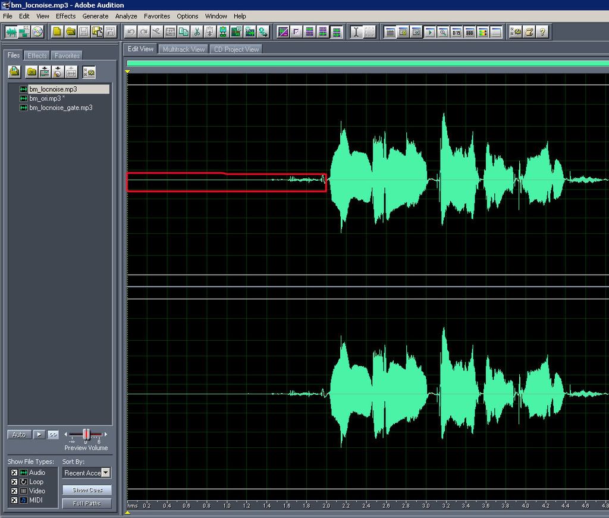Image resolution: width=609 pixels, height=518 pixels.
Task: Open Multitrack View from toolbar icon
Action: click(24, 32)
